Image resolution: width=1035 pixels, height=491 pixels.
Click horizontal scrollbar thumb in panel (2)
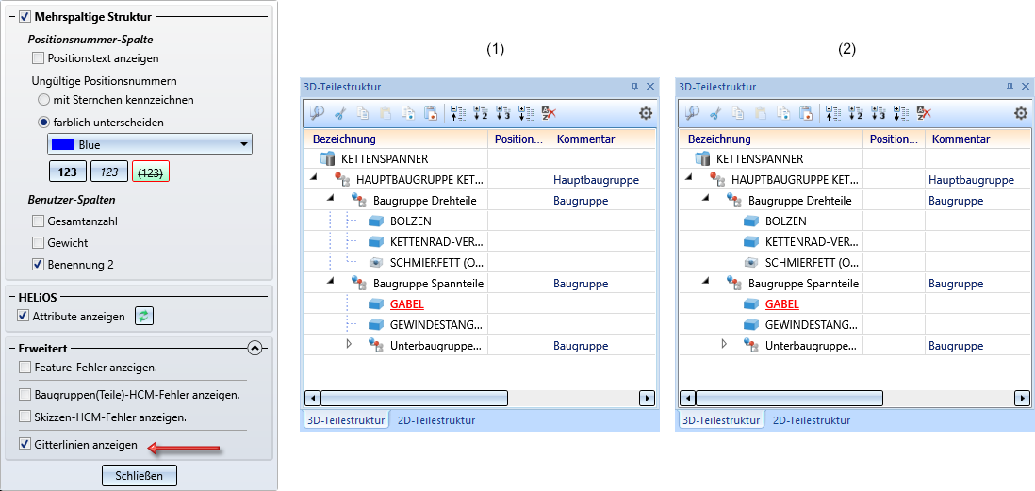click(789, 398)
